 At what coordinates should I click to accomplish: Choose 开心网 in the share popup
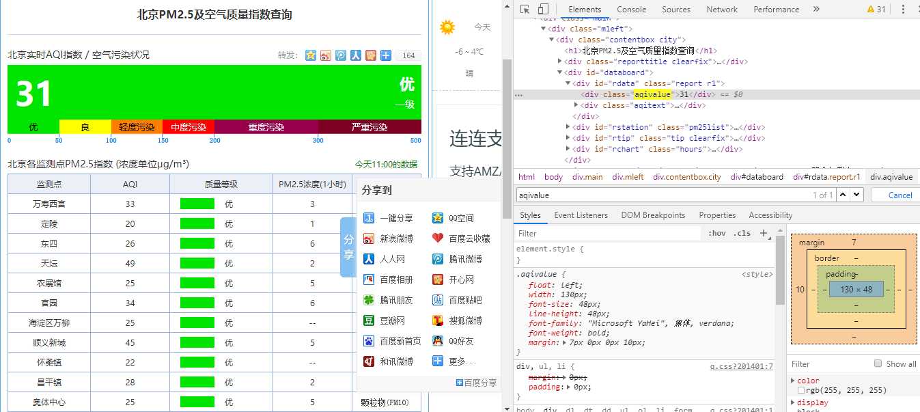pos(453,279)
